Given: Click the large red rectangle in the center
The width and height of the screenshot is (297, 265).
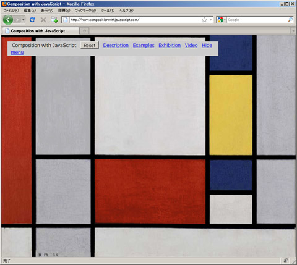Looking at the screenshot, I should click(150, 191).
